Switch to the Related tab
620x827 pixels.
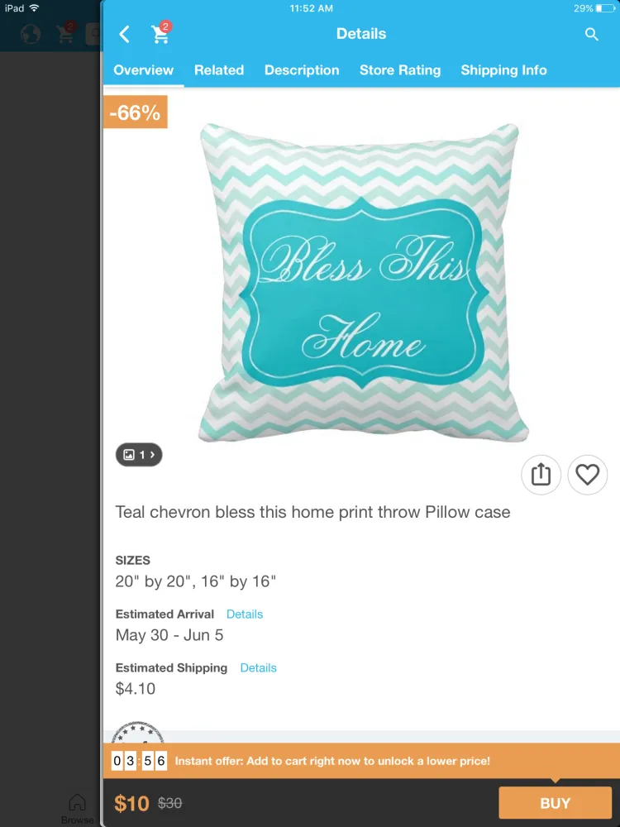219,70
